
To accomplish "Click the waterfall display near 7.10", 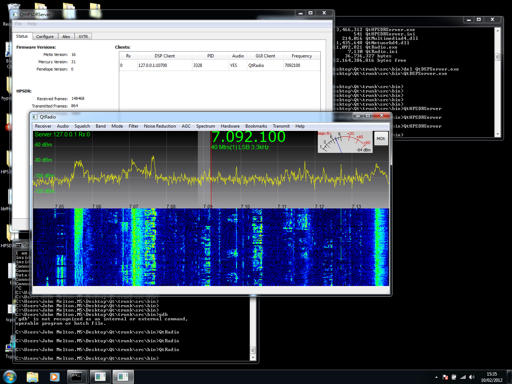I will (245, 247).
